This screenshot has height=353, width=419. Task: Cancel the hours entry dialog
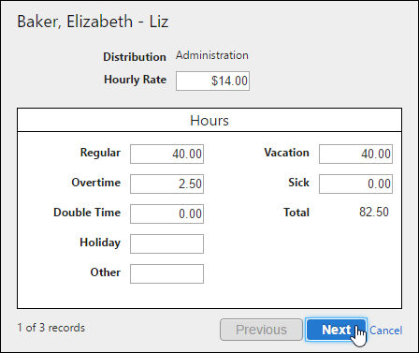coord(386,331)
